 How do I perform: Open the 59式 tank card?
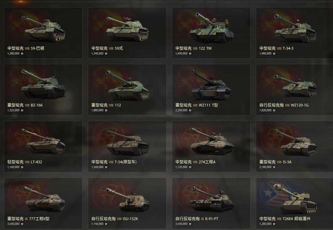click(x=127, y=33)
